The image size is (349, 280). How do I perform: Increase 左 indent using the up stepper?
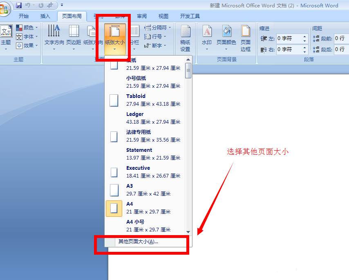click(304, 36)
